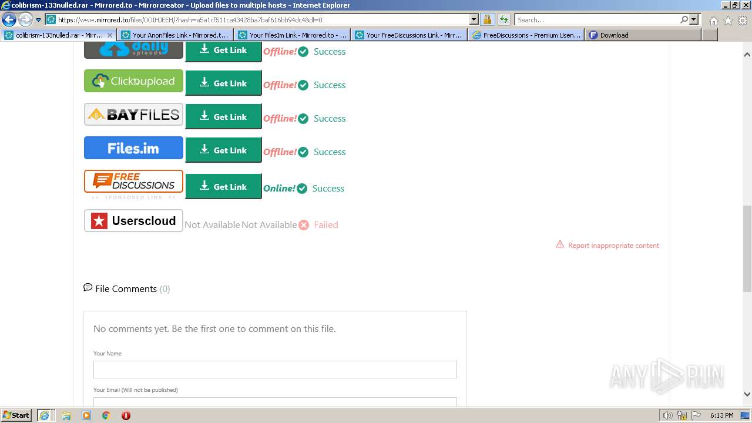The image size is (752, 423).
Task: Click the network tray icon
Action: point(682,415)
